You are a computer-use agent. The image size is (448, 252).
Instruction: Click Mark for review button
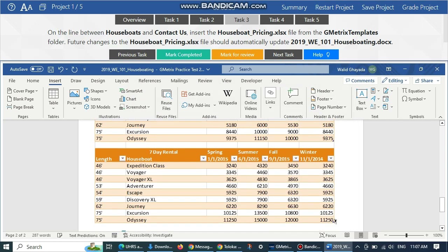point(237,55)
